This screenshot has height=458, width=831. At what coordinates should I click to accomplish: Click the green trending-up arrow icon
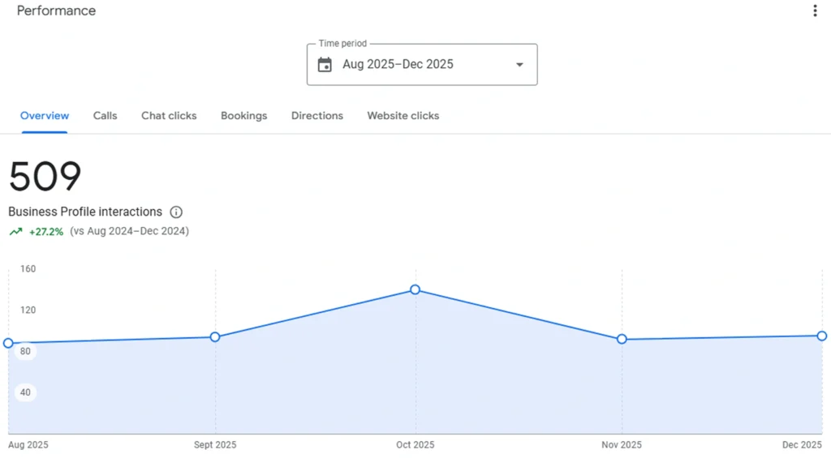point(15,232)
